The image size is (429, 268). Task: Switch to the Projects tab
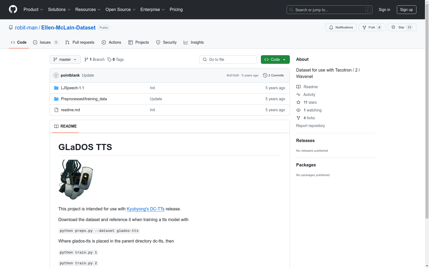tap(139, 42)
